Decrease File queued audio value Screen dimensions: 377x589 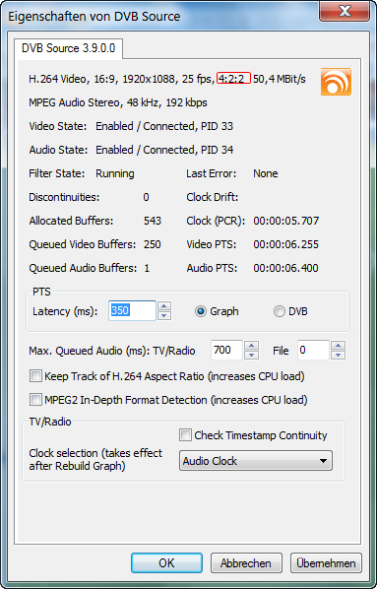pyautogui.click(x=339, y=355)
